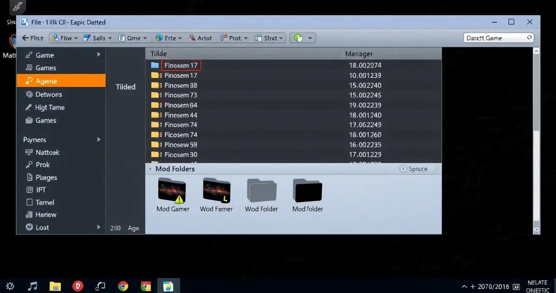Select the gray Wod Folder icon
Screen dimensions: 556x293
[x=262, y=190]
